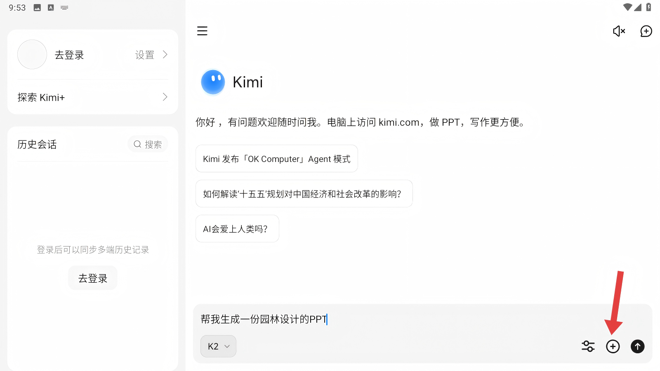Open the K2 model dropdown
The height and width of the screenshot is (371, 660).
(218, 346)
